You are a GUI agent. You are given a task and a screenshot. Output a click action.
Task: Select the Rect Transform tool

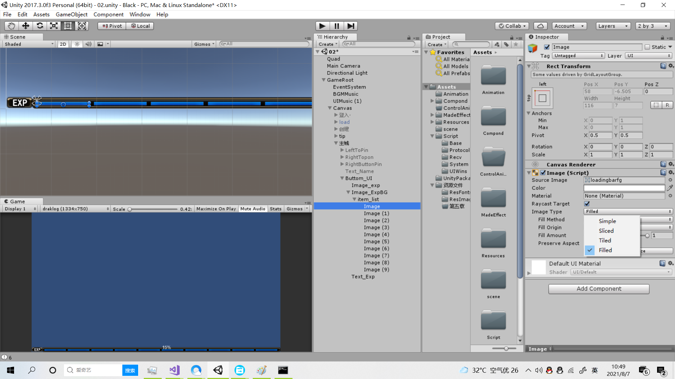click(67, 26)
